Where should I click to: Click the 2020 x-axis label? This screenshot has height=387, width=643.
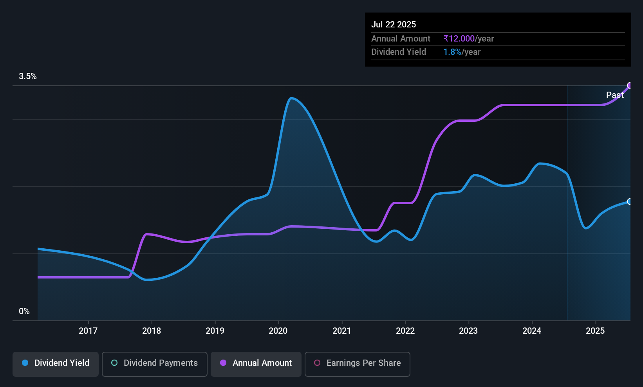(278, 331)
